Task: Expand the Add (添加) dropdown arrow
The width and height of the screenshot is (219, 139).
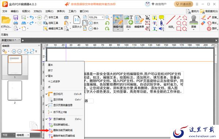Action: [x=128, y=29]
